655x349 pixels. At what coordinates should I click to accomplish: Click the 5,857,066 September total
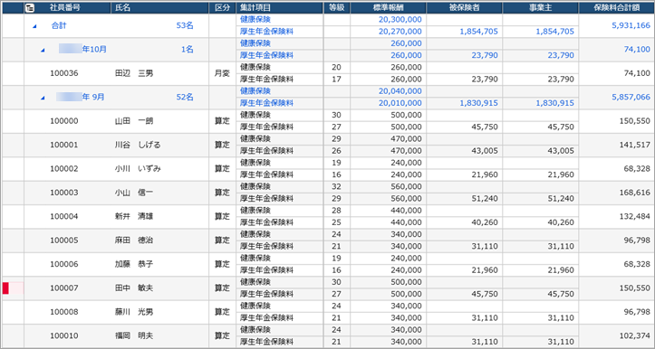[x=631, y=97]
